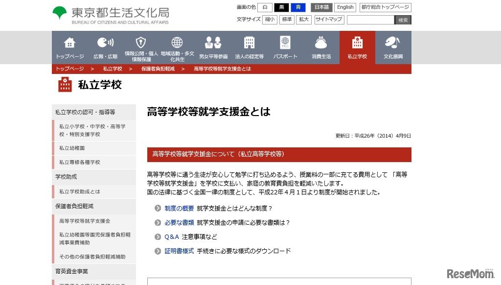Screen dimensions: 501x285
Task: Click the トップページ home icon
Action: [x=69, y=47]
